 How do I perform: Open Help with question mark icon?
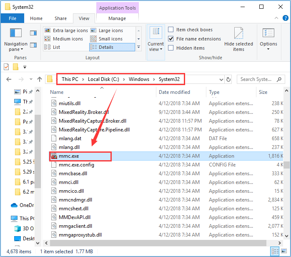coord(286,18)
